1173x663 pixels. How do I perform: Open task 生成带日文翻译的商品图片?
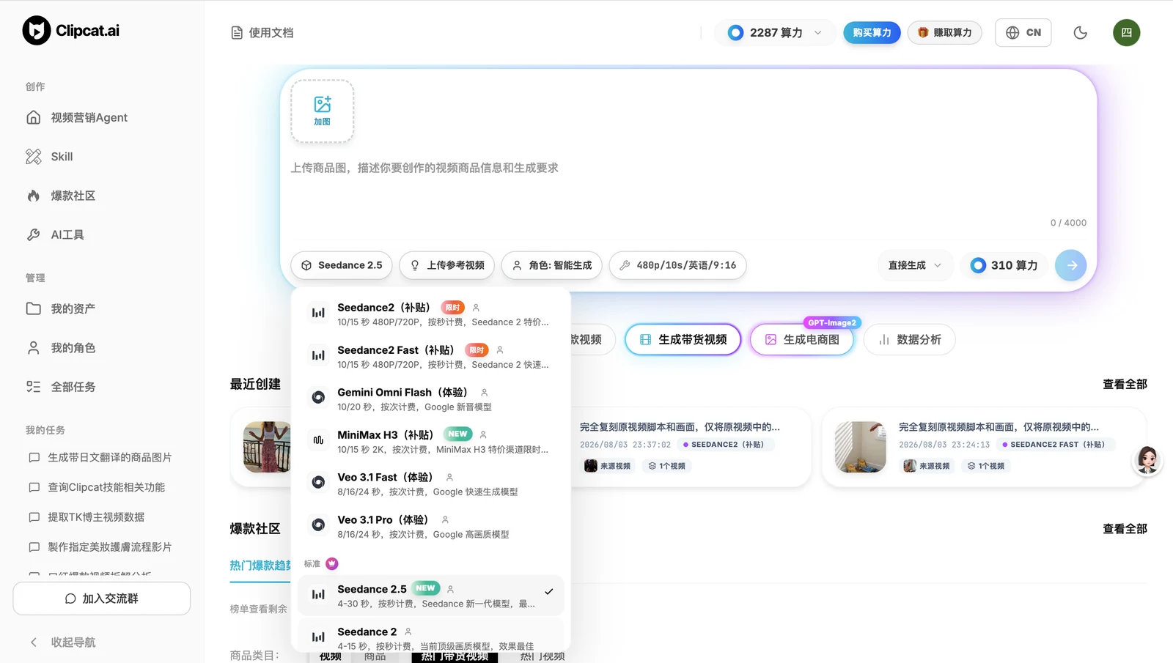(102, 457)
